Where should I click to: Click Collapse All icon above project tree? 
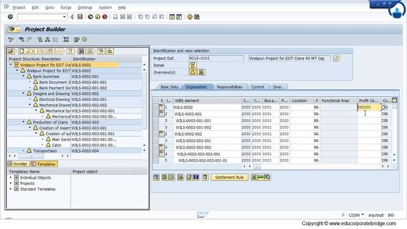[x=110, y=51]
